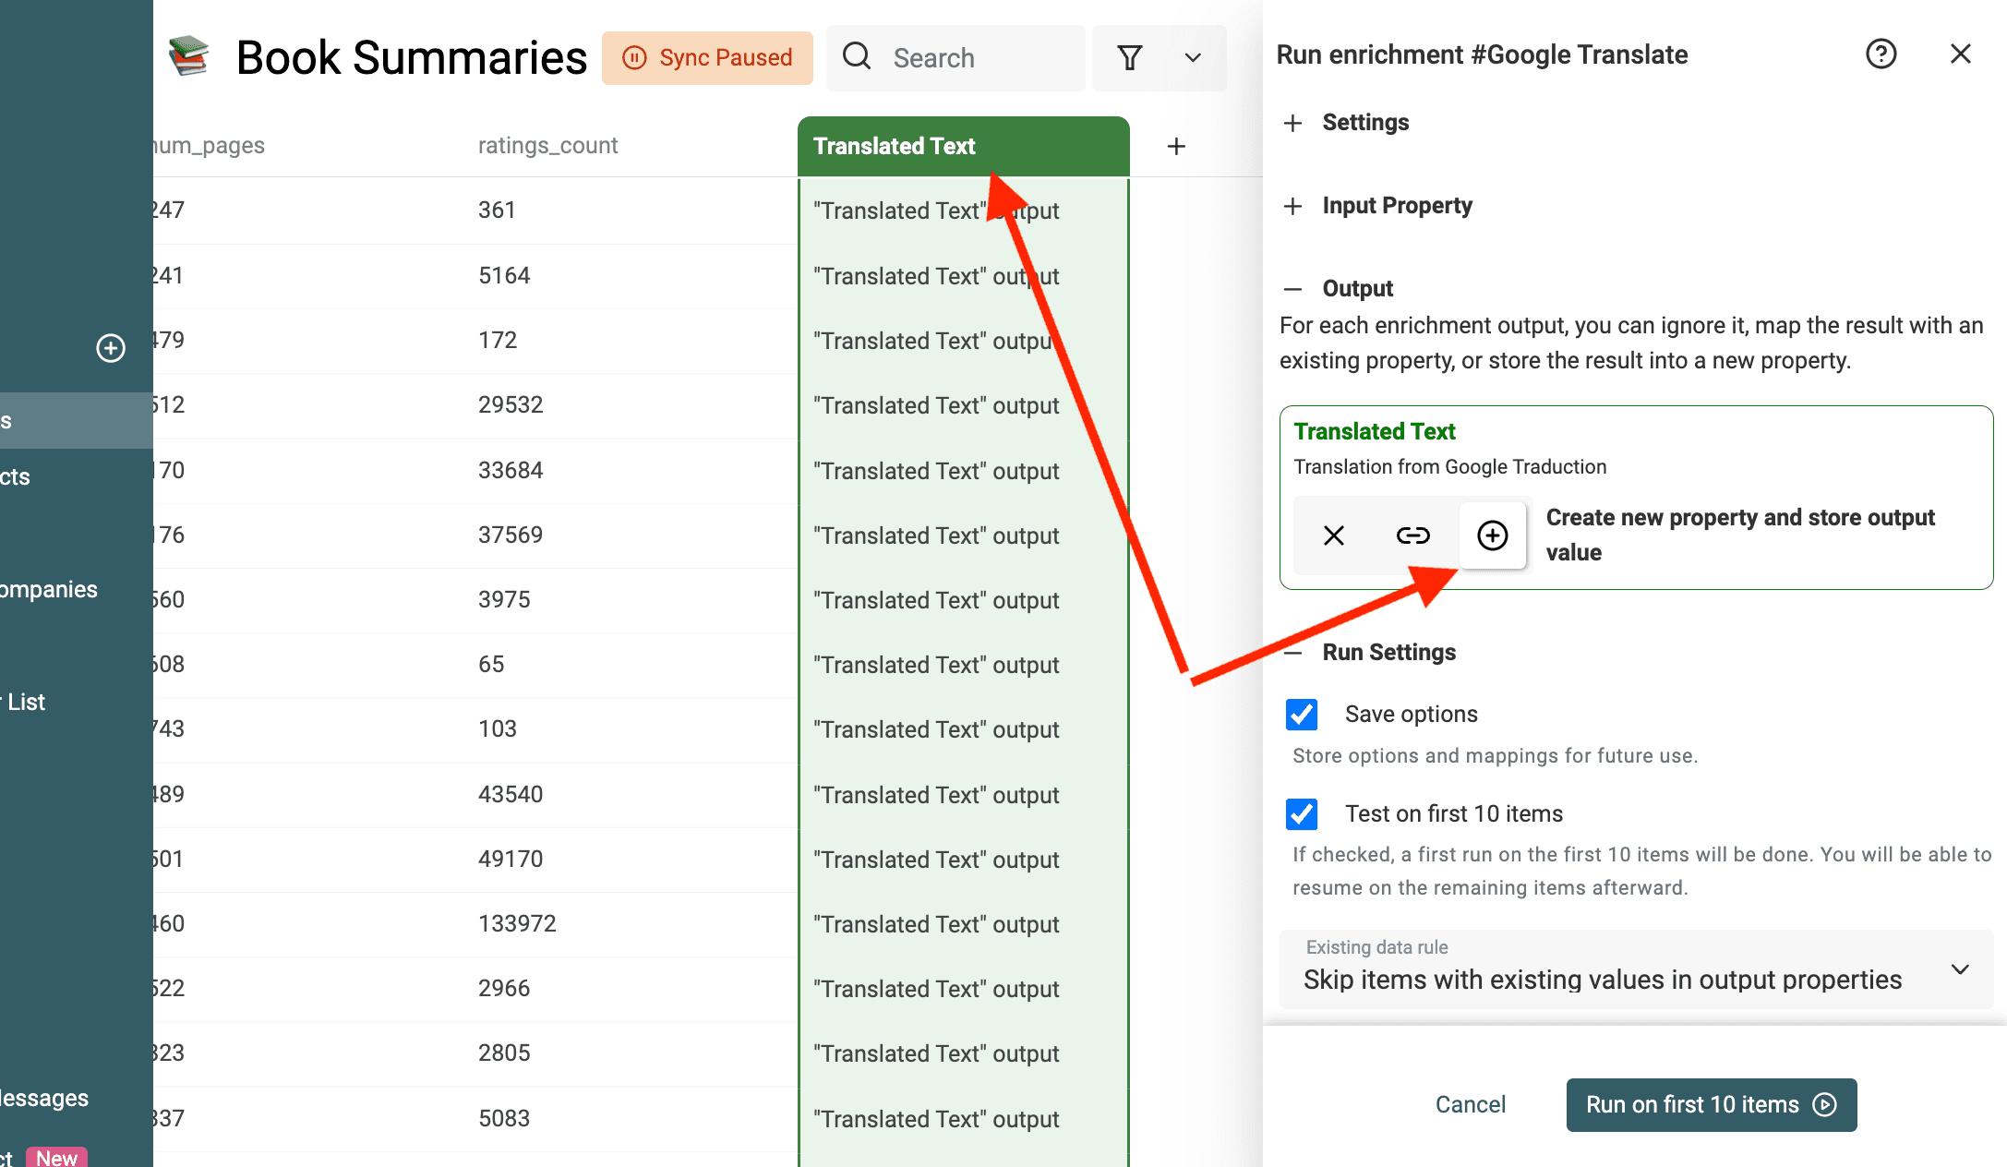2007x1167 pixels.
Task: Uncheck the Save options checkbox
Action: [x=1302, y=715]
